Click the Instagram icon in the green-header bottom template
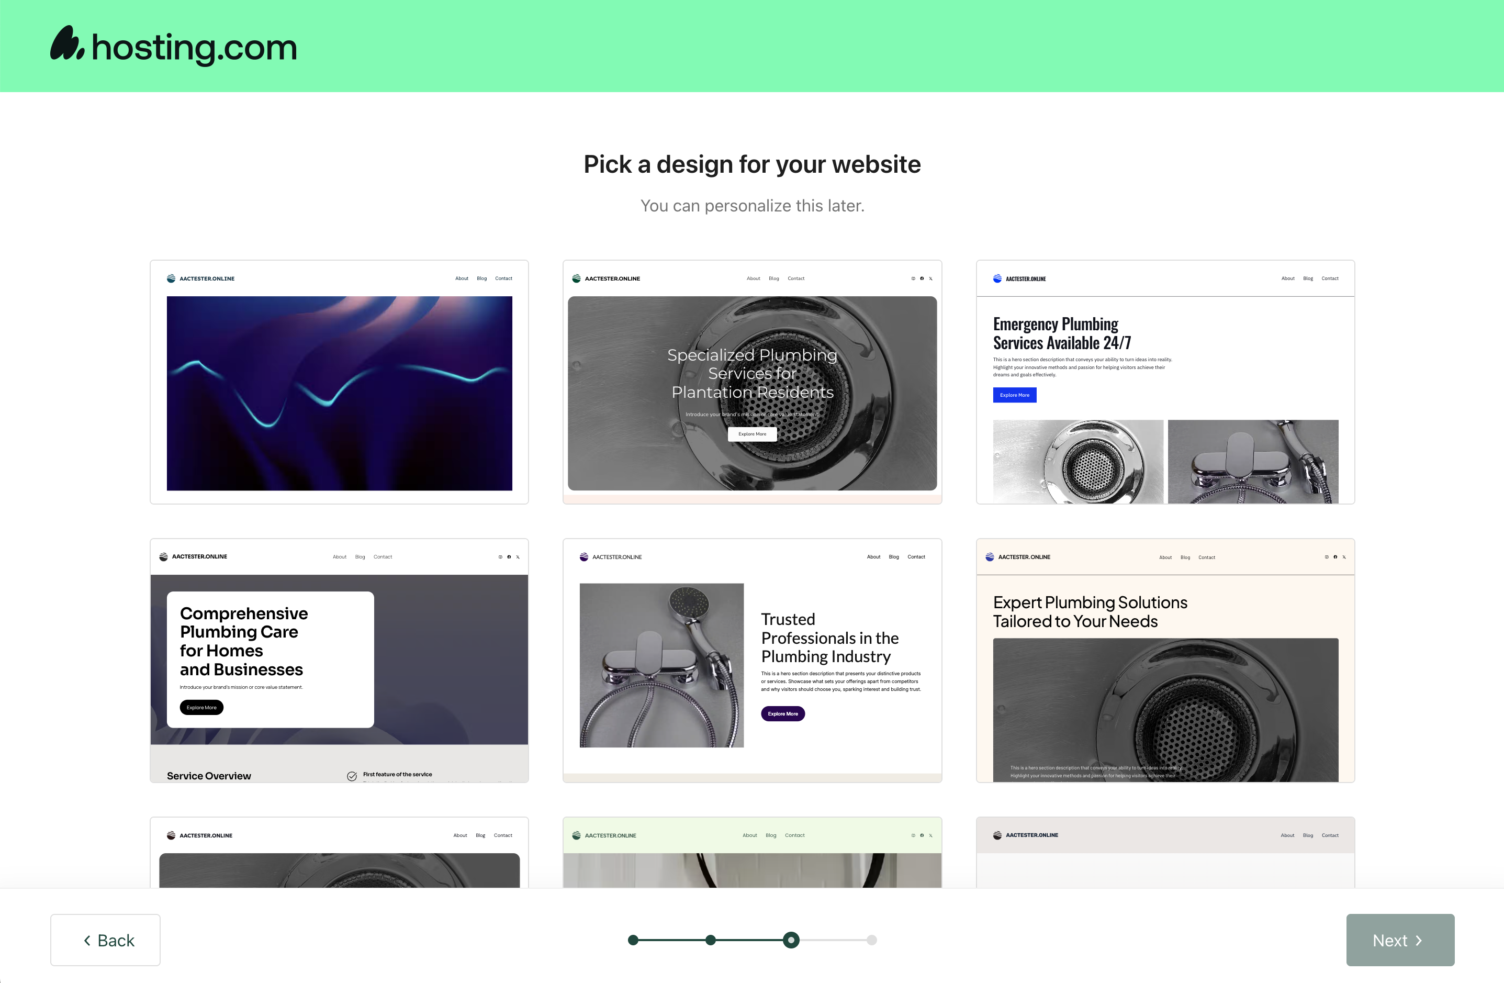Image resolution: width=1504 pixels, height=983 pixels. click(913, 835)
